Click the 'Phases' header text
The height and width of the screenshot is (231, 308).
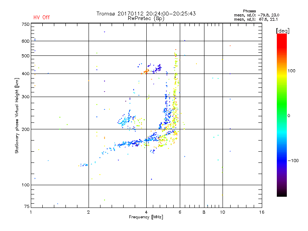pos(249,11)
